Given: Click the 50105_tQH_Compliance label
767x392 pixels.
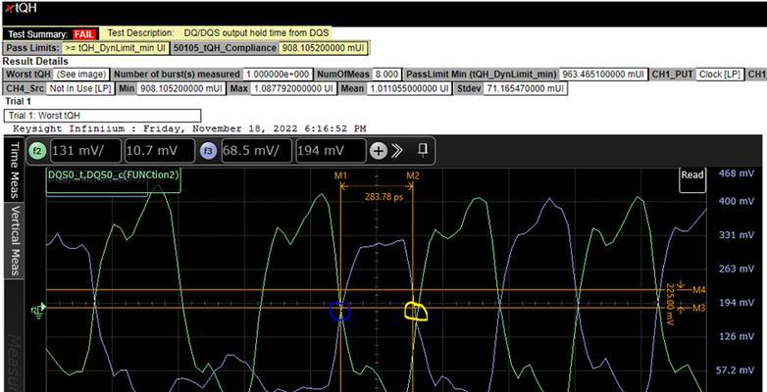Looking at the screenshot, I should [x=225, y=48].
